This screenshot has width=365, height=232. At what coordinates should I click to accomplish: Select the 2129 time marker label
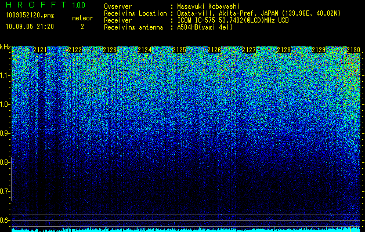coord(319,50)
